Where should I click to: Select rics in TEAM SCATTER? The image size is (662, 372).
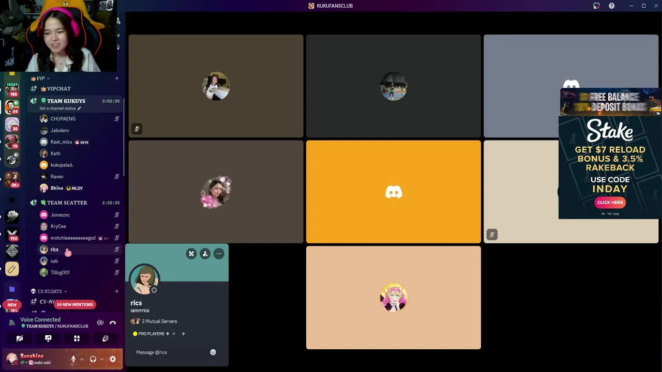click(x=80, y=250)
